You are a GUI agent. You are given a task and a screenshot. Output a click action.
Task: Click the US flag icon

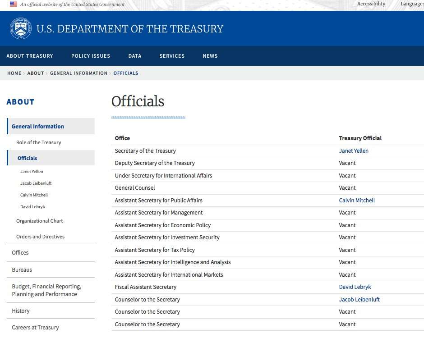tap(13, 4)
